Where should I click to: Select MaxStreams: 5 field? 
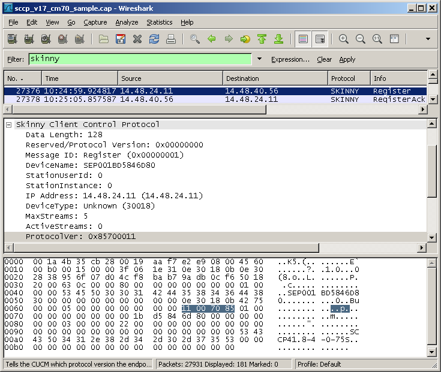[x=56, y=216]
